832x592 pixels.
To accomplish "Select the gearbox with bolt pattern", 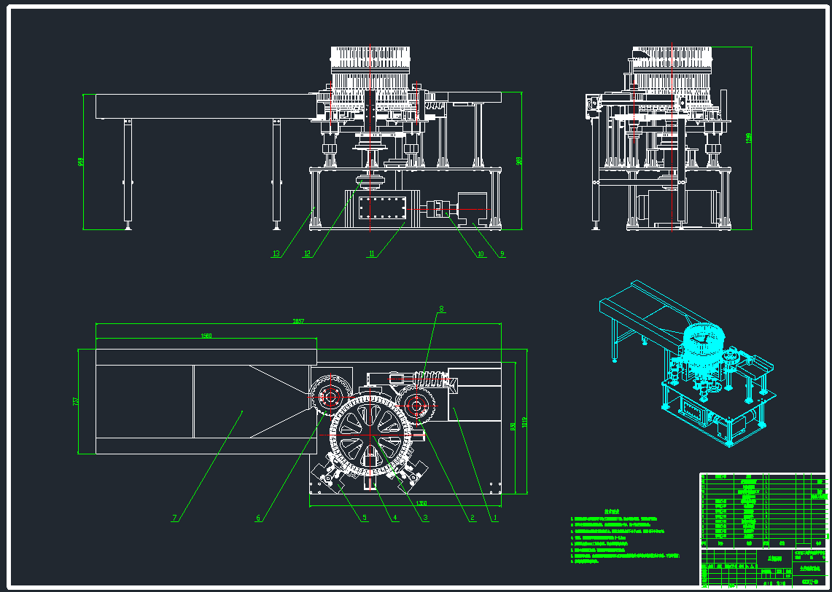I will 381,208.
